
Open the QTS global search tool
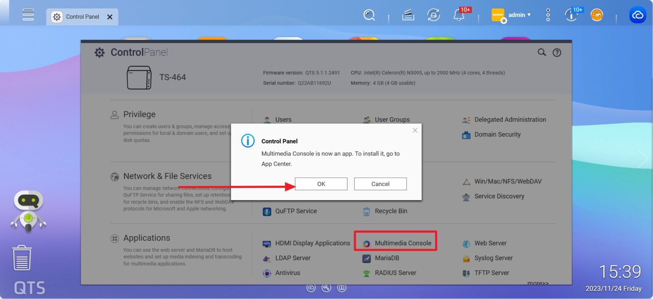pyautogui.click(x=369, y=15)
